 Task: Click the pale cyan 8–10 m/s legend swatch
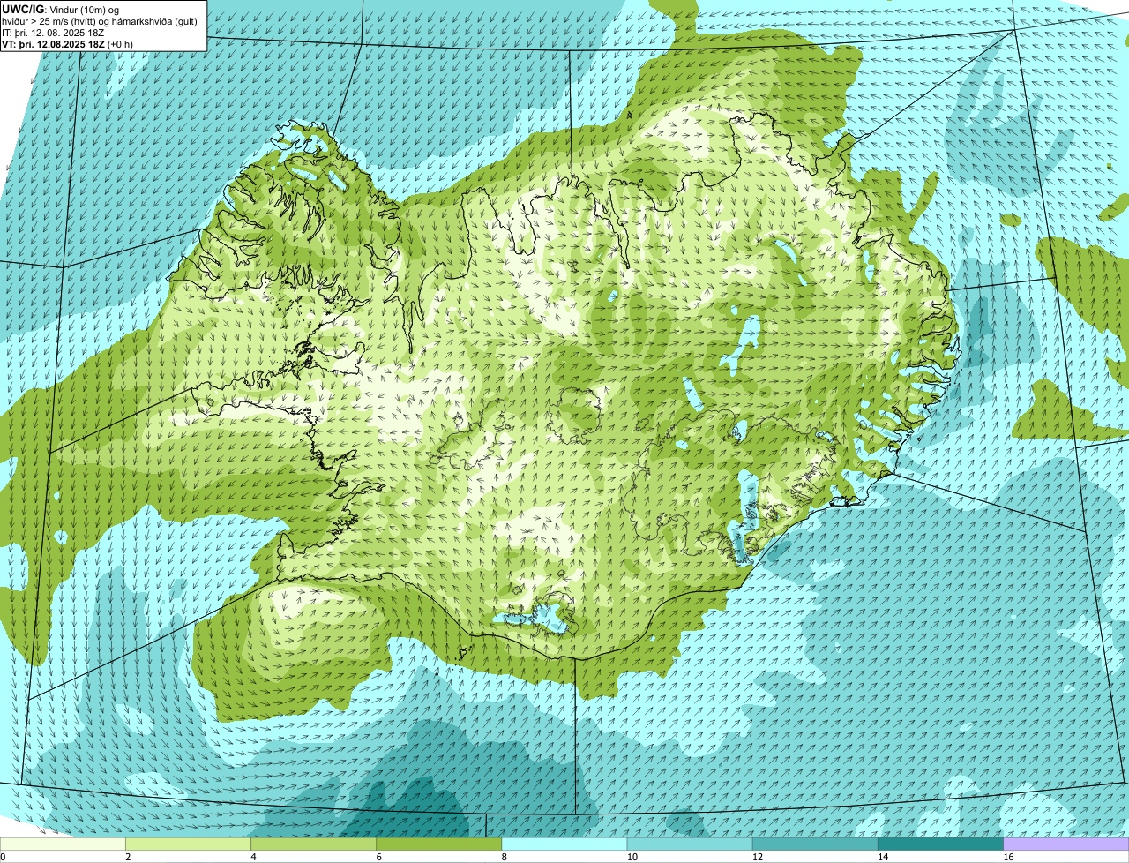point(564,844)
